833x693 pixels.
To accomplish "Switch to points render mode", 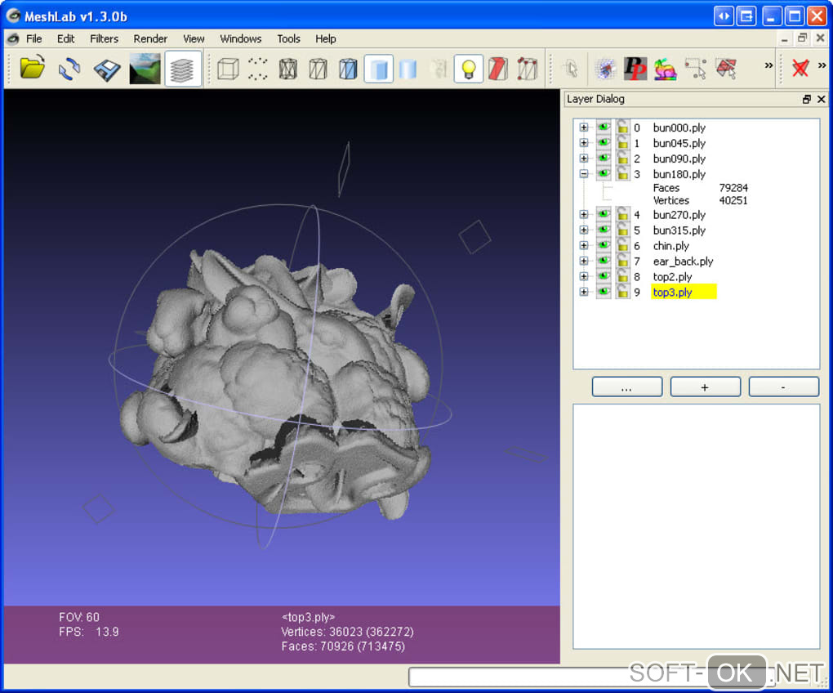I will (258, 69).
